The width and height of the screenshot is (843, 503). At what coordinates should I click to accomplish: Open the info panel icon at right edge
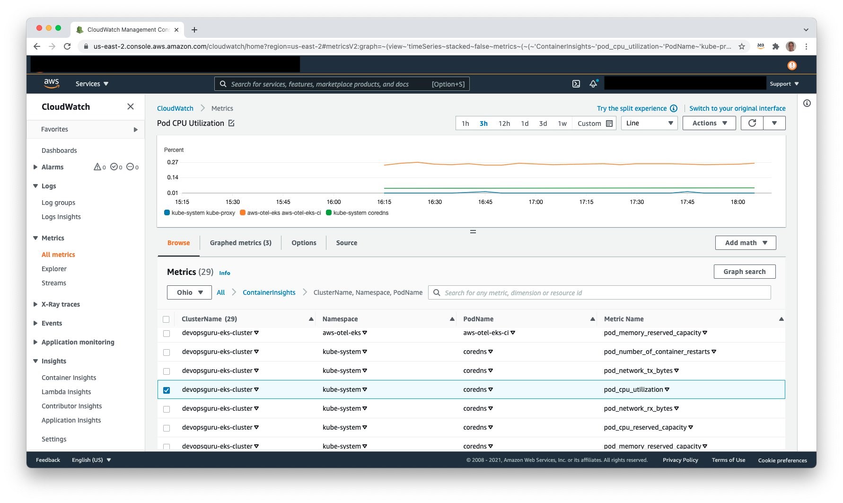click(x=807, y=103)
